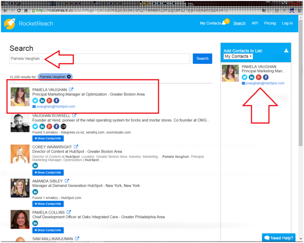
Task: Click pvaughan@HubSpot.com email in search results
Action: click(56, 107)
